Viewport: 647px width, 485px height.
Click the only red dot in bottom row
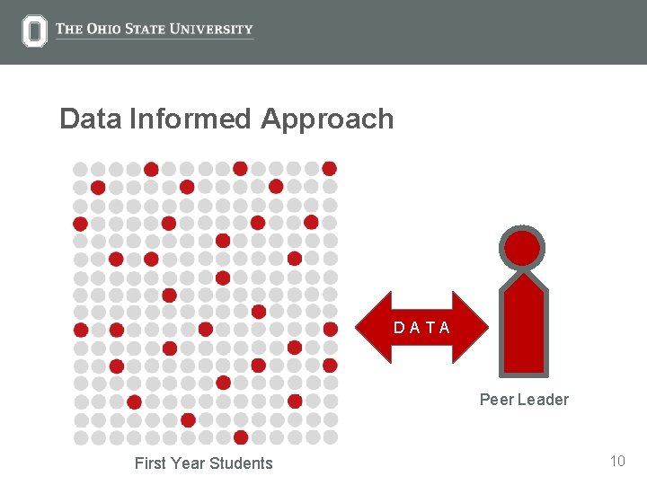pyautogui.click(x=241, y=437)
